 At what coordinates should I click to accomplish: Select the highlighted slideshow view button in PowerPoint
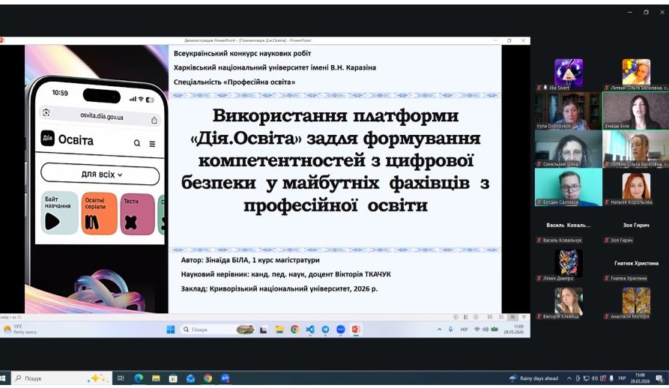click(512, 318)
